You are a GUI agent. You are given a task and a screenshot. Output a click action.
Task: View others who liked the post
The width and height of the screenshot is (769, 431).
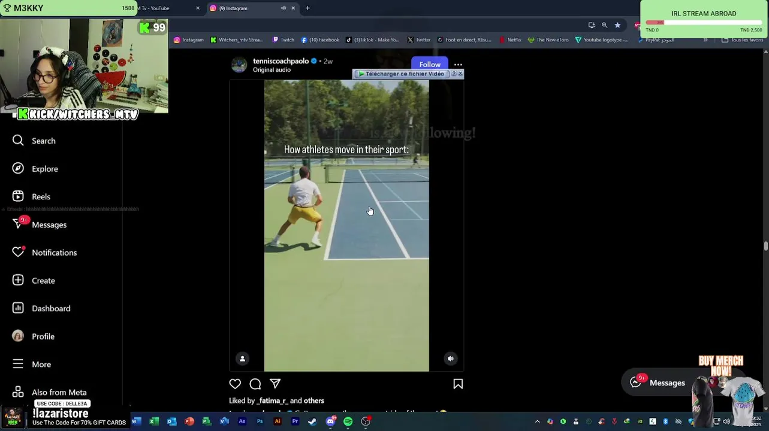(x=313, y=400)
